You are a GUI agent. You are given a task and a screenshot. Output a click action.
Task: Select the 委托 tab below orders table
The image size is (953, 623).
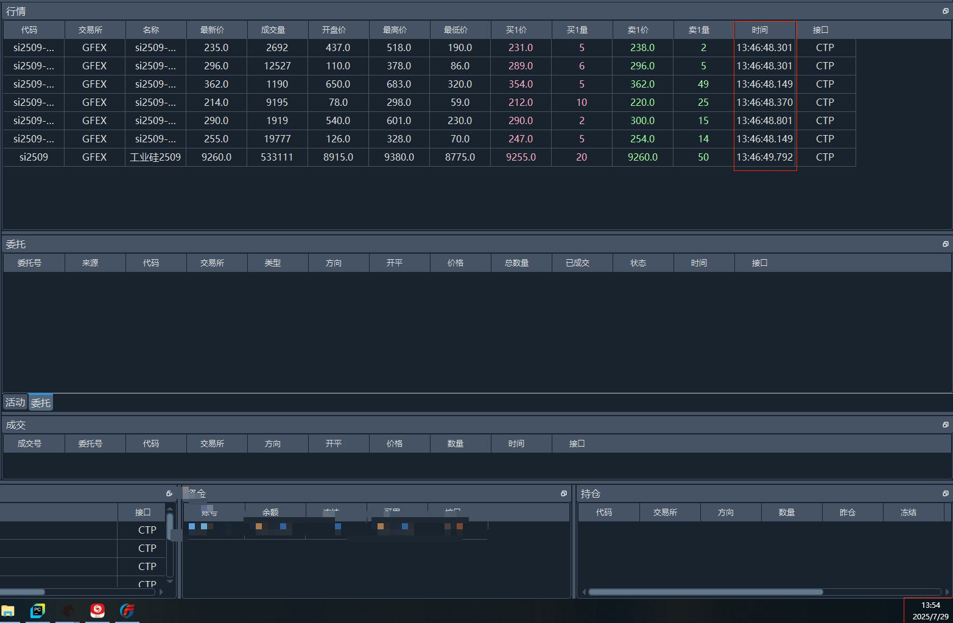pyautogui.click(x=41, y=402)
